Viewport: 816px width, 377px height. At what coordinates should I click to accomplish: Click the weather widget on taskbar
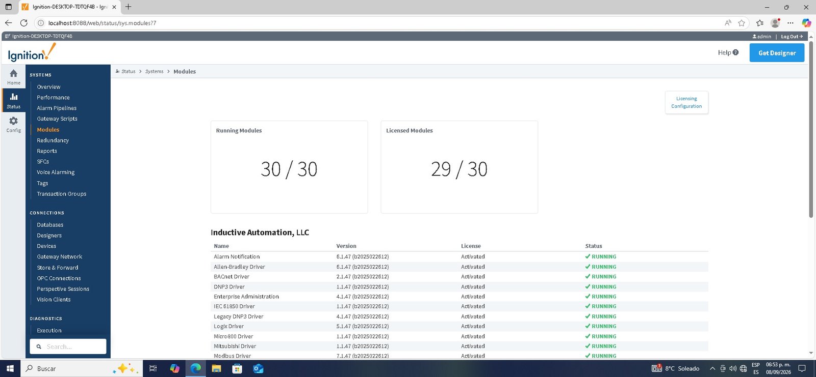point(676,368)
